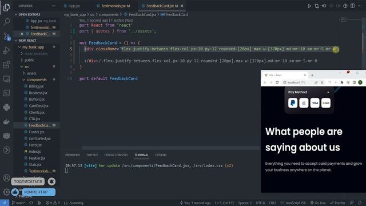This screenshot has width=366, height=206.
Task: Click the editor horizontal scrollbar
Action: tap(171, 148)
